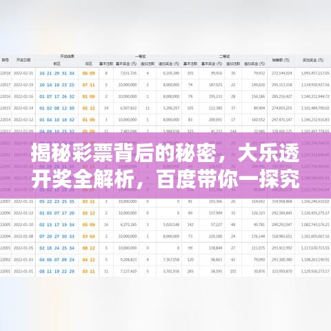Click additional prize cell 111,075

point(259,248)
